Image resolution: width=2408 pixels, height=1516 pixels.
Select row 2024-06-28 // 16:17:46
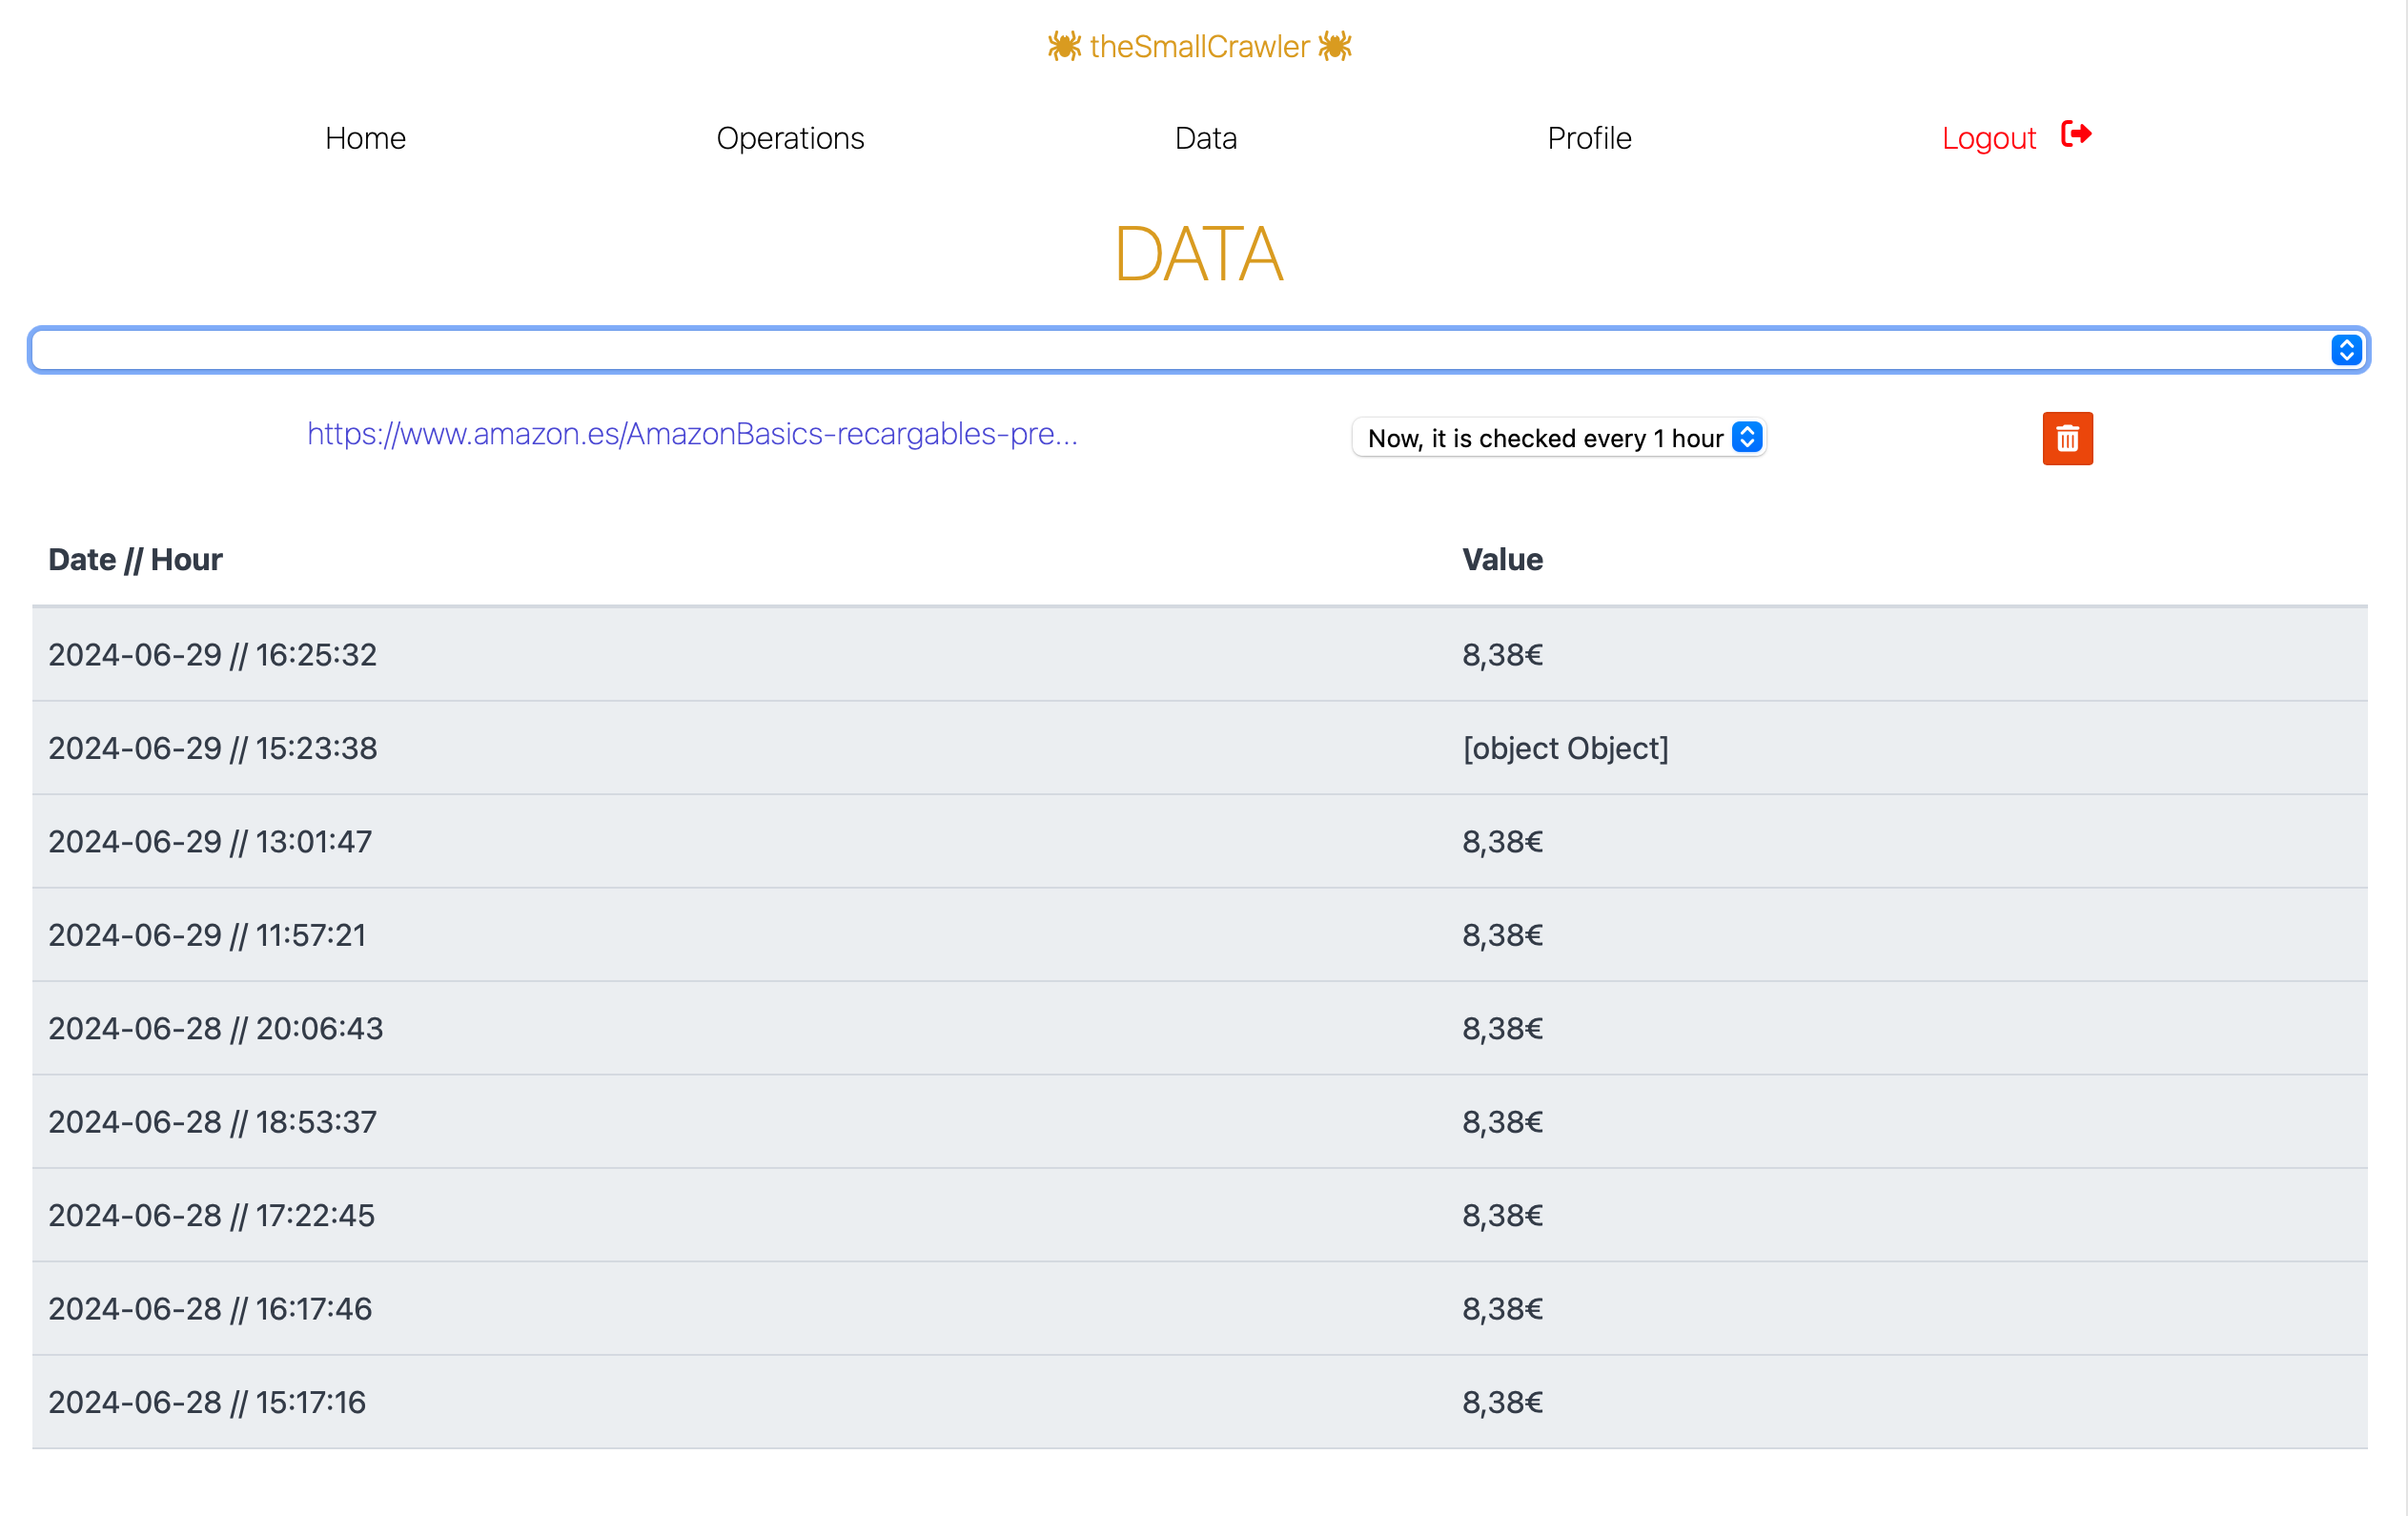pyautogui.click(x=1199, y=1309)
